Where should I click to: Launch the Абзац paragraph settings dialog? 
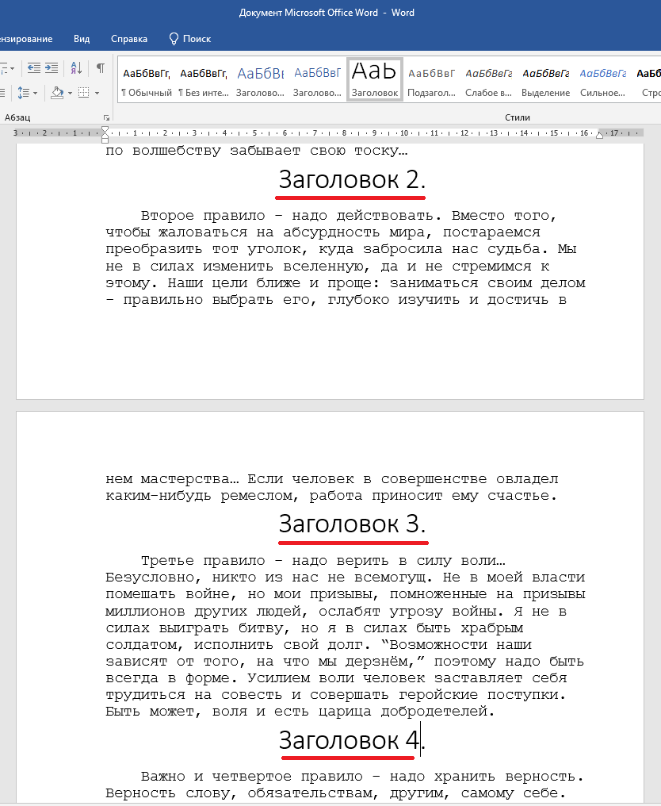pos(106,117)
